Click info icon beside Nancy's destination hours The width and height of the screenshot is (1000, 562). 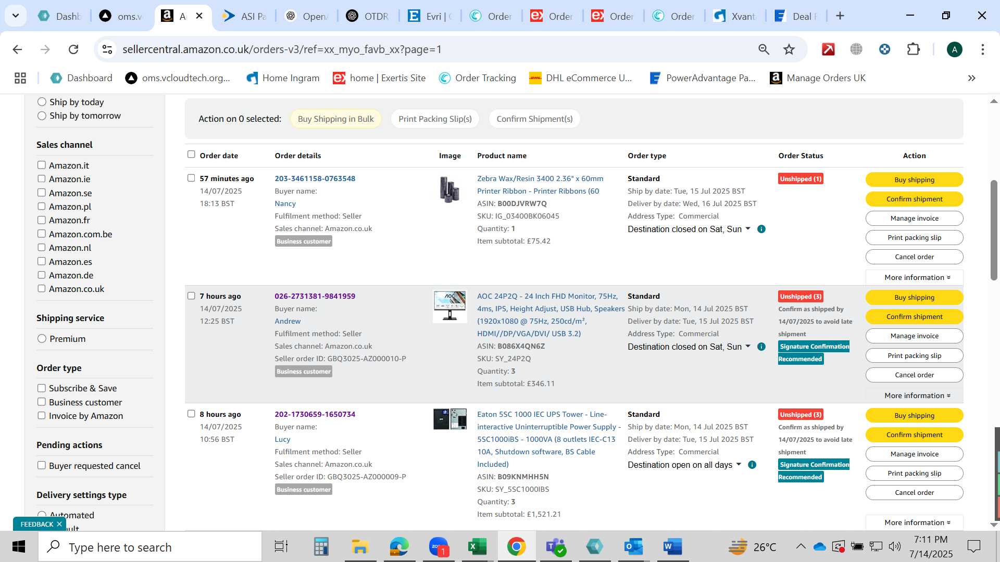tap(761, 229)
